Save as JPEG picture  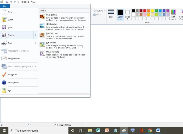tap(64, 27)
